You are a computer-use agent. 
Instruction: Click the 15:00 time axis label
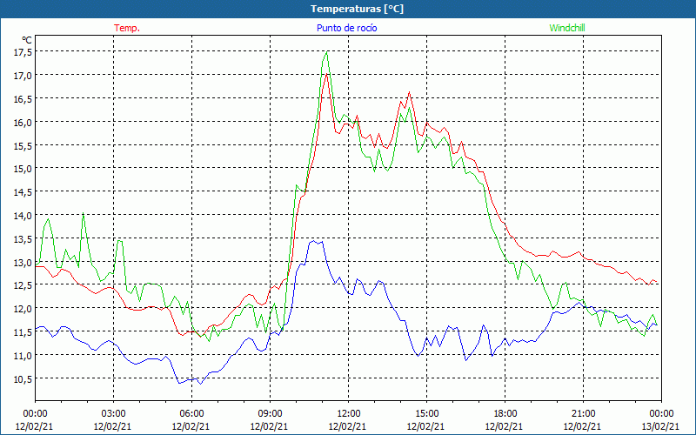(426, 414)
